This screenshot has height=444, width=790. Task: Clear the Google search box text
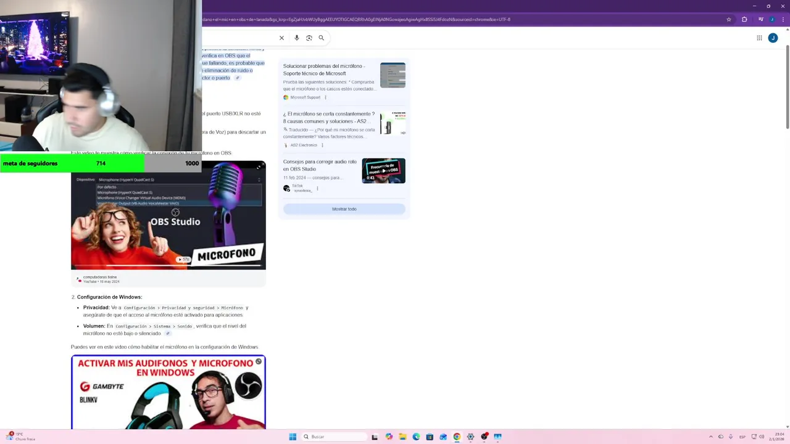(x=281, y=38)
